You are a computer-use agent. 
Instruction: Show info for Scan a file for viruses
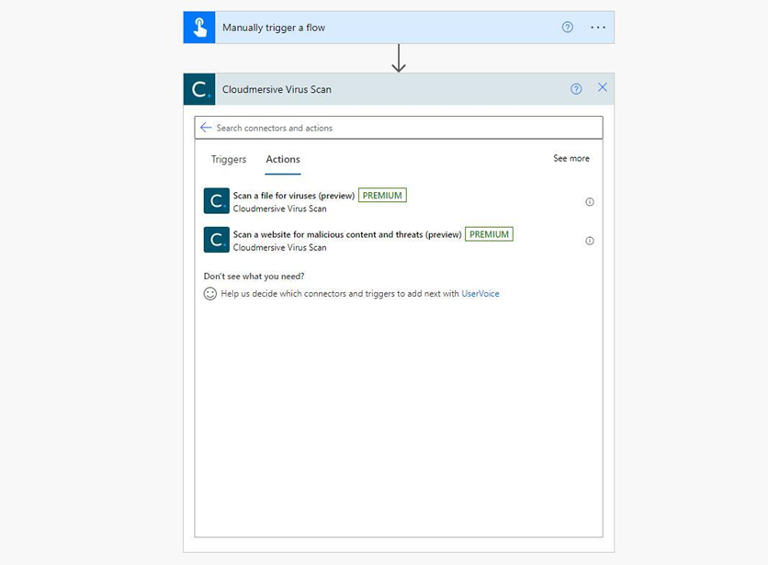click(x=590, y=202)
